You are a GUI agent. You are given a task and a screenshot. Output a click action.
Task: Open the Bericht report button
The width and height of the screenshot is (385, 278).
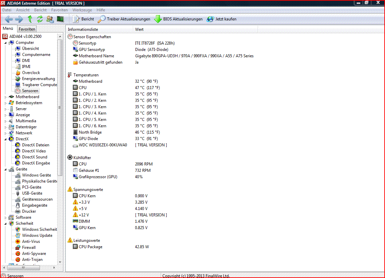pyautogui.click(x=83, y=19)
